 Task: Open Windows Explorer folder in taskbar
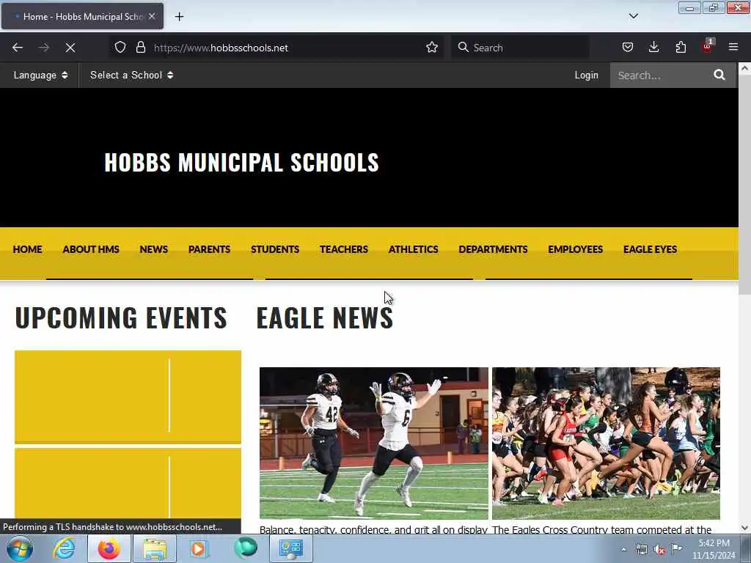tap(155, 548)
